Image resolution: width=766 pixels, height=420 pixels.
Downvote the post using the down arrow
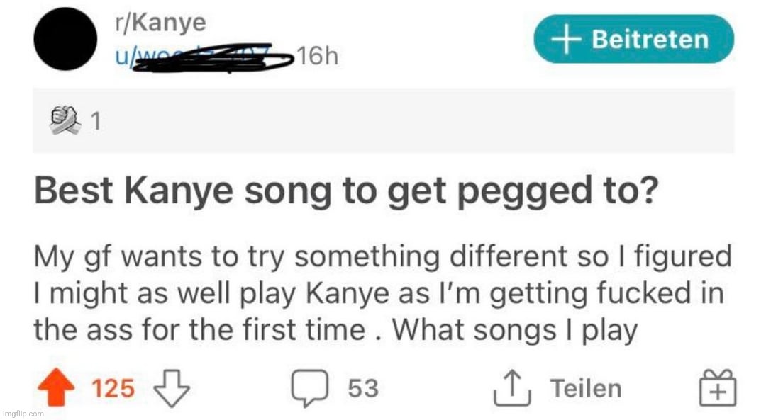click(172, 388)
